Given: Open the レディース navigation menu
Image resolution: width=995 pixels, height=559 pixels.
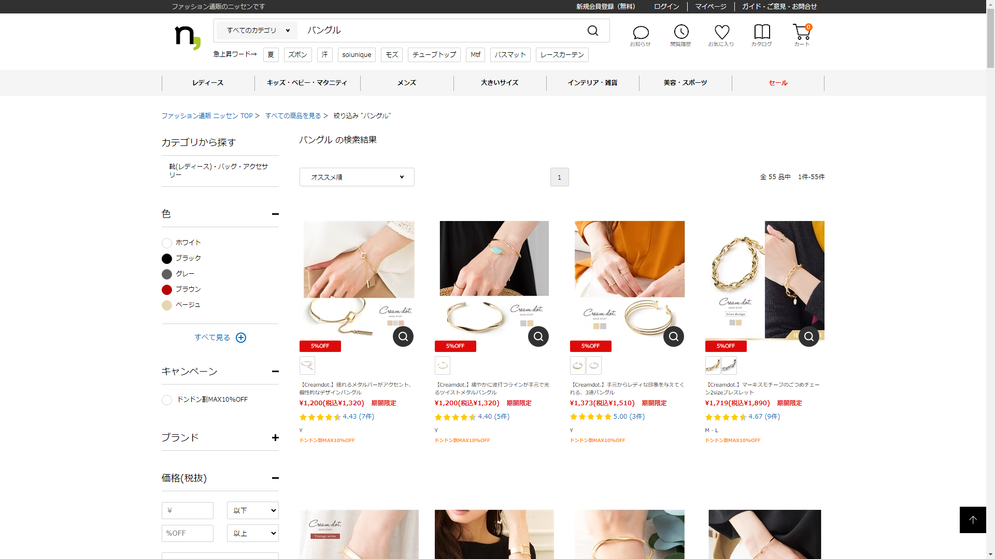Looking at the screenshot, I should point(208,83).
